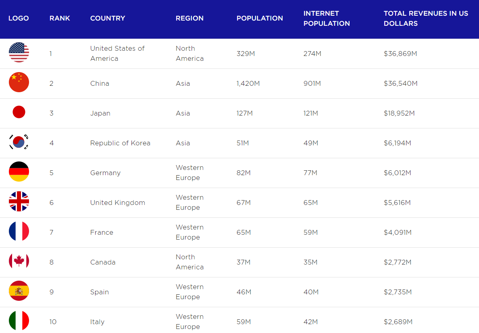Click the TOTAL REVENUES IN US DOLLARS header
Viewport: 479px width, 333px height.
tap(426, 19)
